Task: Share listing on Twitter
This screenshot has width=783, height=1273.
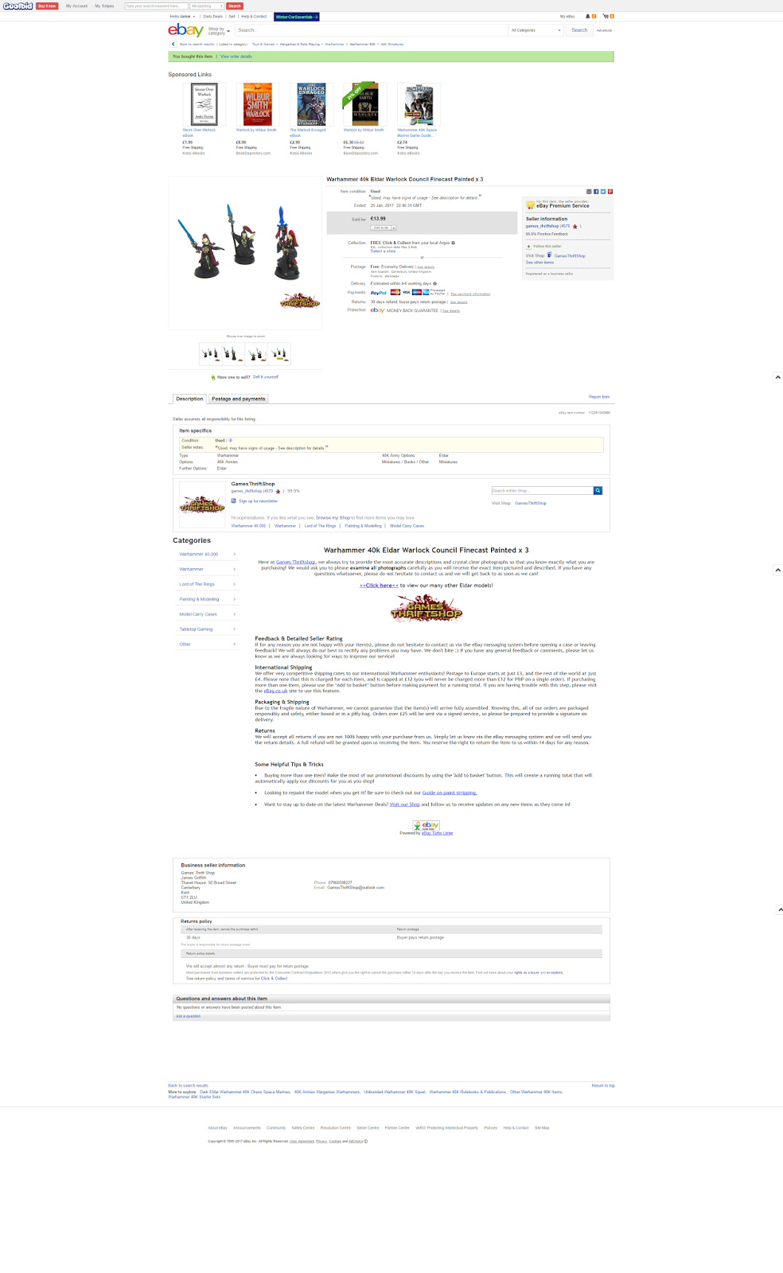Action: point(603,191)
